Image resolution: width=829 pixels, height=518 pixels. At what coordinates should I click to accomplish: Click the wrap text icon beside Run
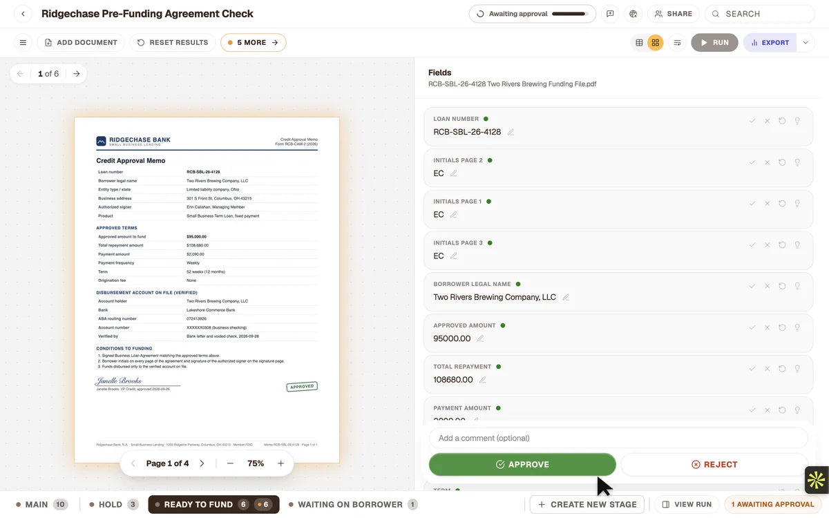(678, 43)
